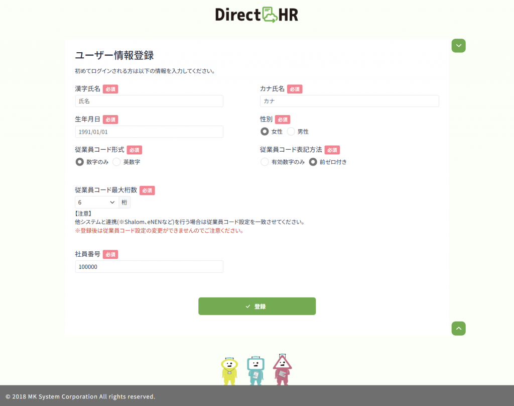The height and width of the screenshot is (406, 514).
Task: Click the red warning text about 登録後
Action: click(x=159, y=231)
